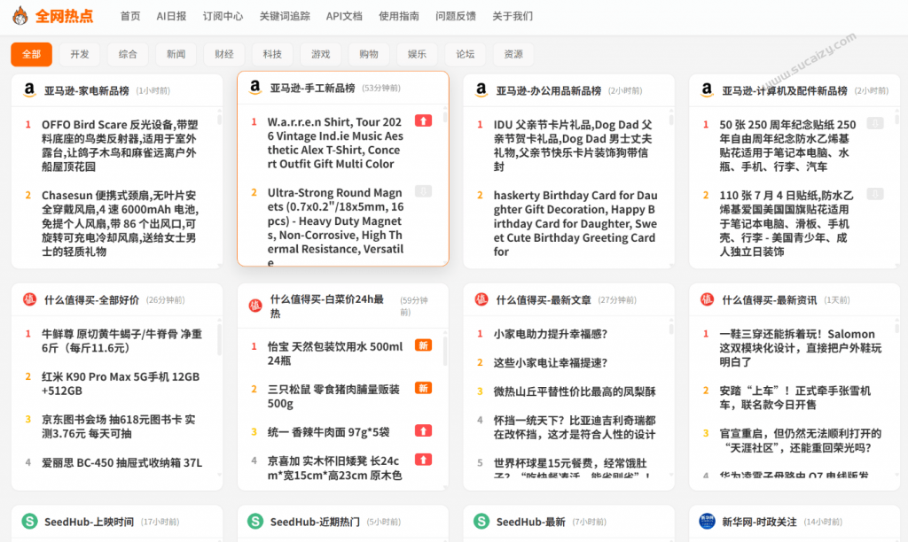Image resolution: width=908 pixels, height=542 pixels.
Task: Open 关键词追踪 page
Action: pos(285,16)
